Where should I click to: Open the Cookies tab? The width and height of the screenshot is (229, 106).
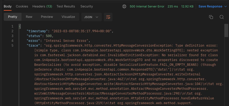click(22, 6)
